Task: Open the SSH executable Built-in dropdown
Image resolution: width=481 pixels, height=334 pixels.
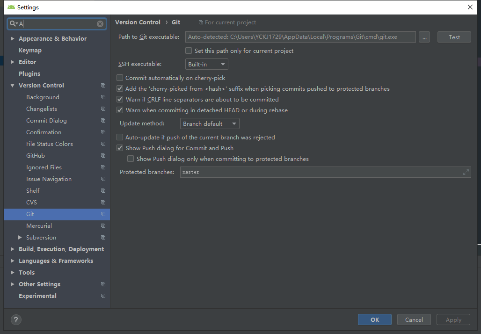Action: coord(206,65)
